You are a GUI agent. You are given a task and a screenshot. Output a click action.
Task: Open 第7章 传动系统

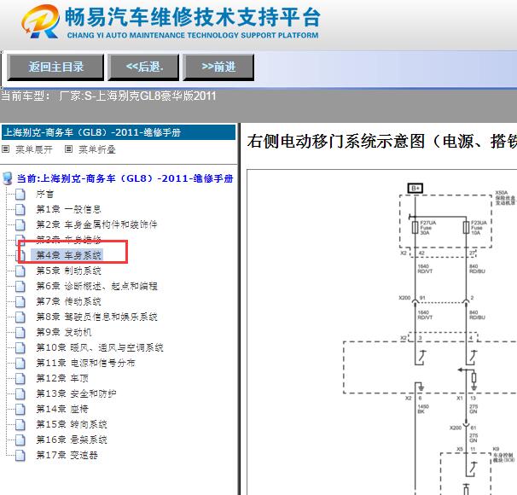(x=68, y=301)
